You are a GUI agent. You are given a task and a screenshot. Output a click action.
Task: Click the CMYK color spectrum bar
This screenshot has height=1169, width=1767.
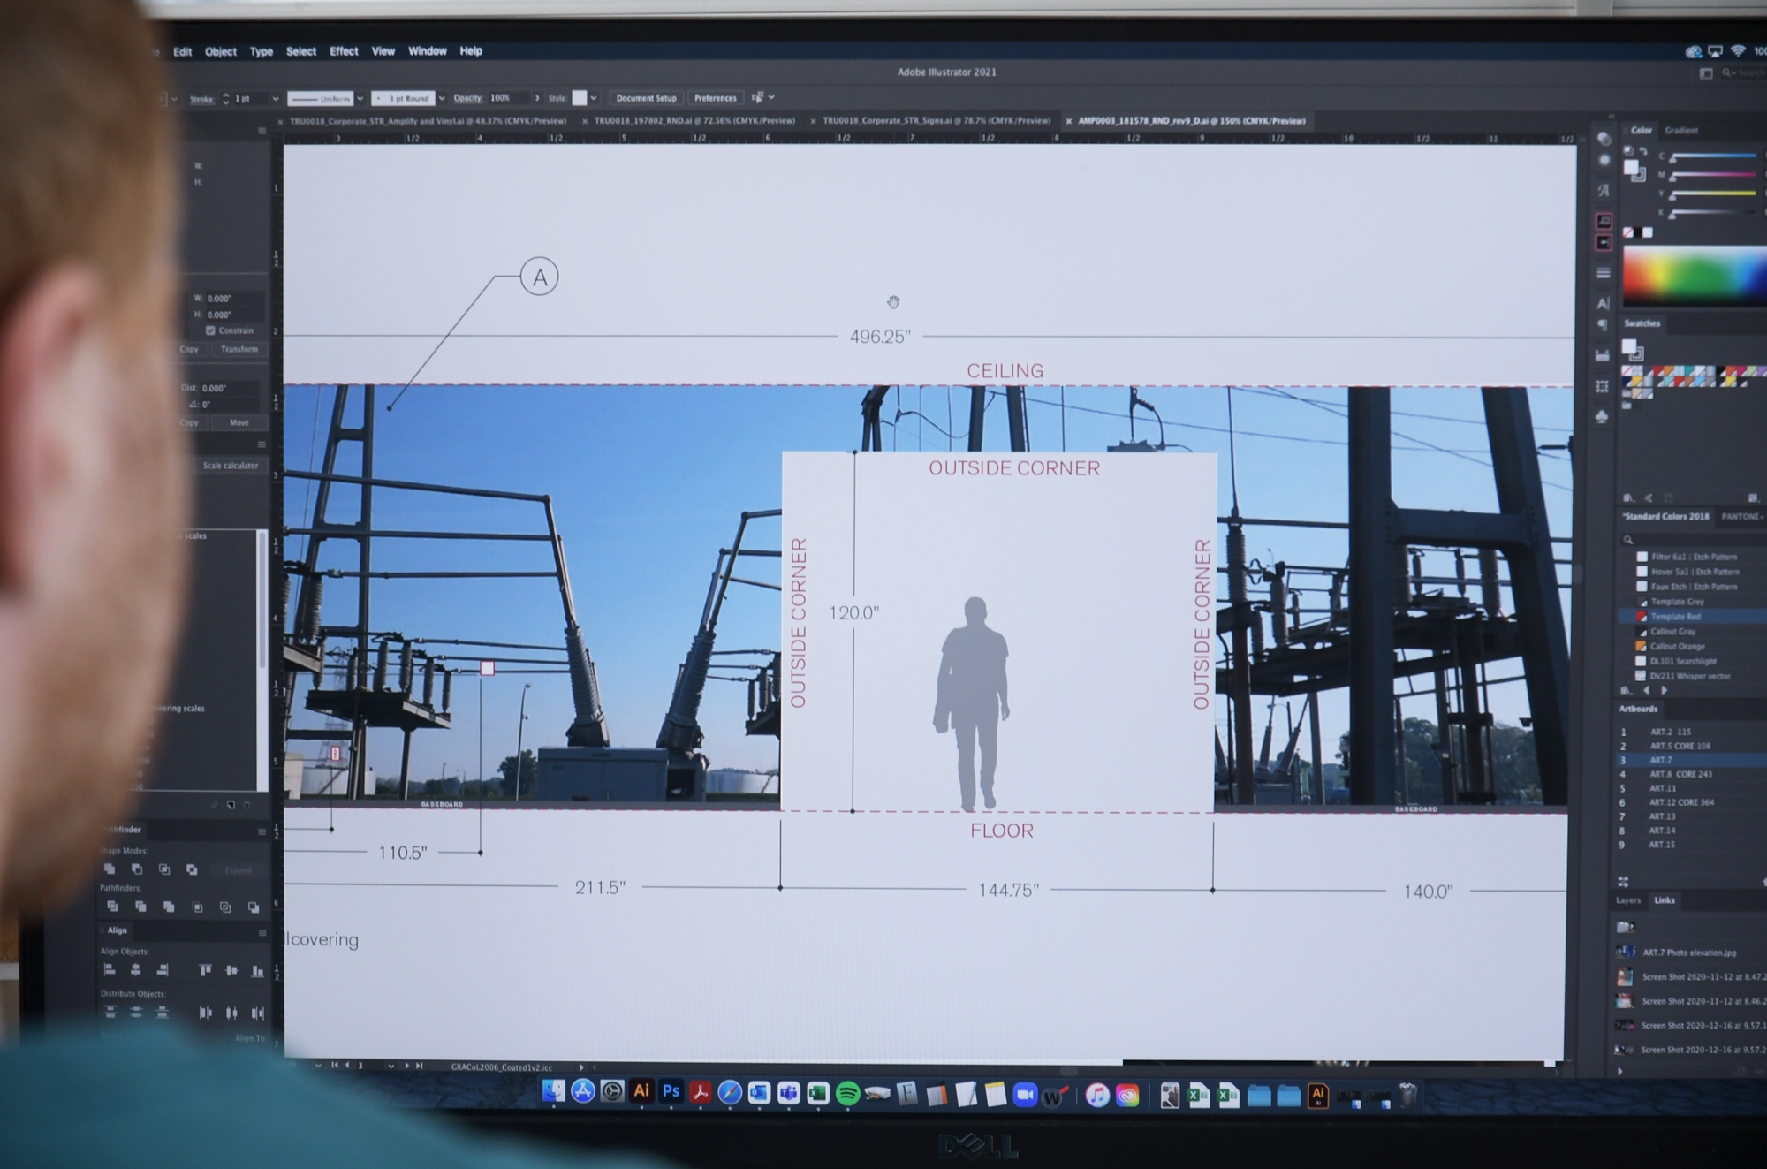click(1695, 275)
